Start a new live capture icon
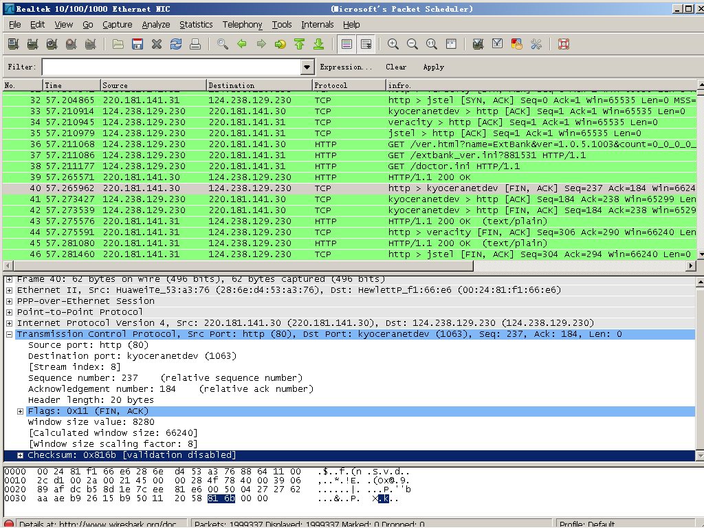Image resolution: width=704 pixels, height=528 pixels. pyautogui.click(x=52, y=44)
